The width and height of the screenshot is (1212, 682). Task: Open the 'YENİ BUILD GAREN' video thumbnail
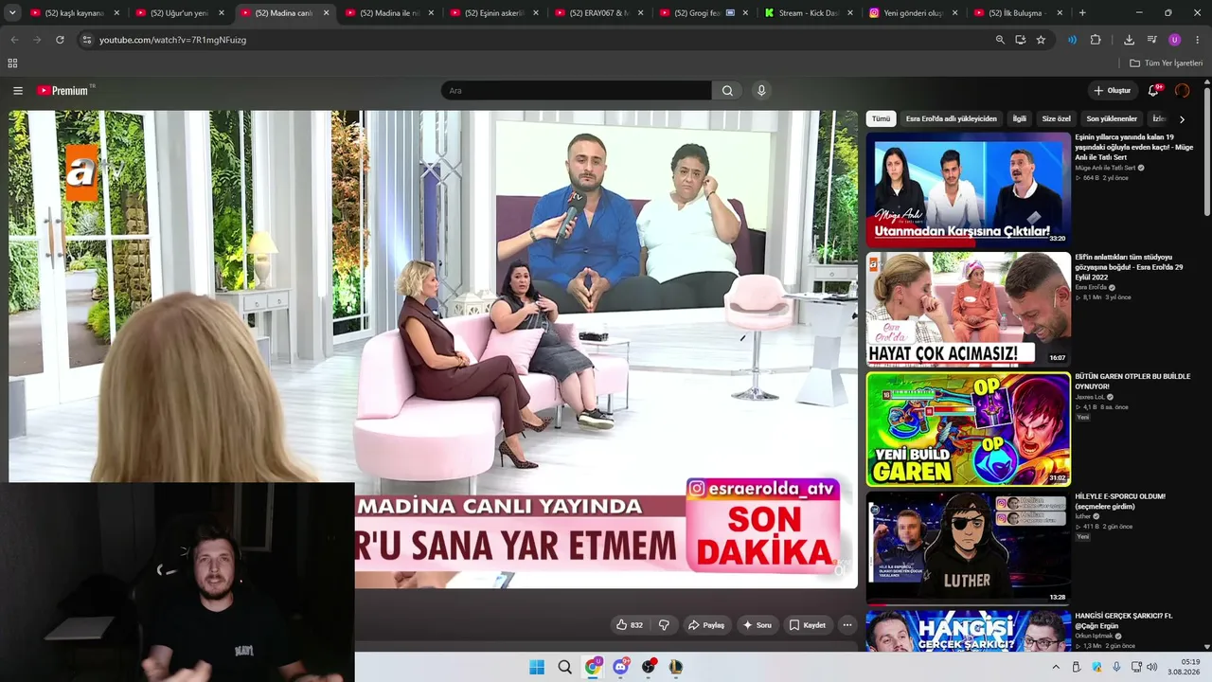click(968, 429)
